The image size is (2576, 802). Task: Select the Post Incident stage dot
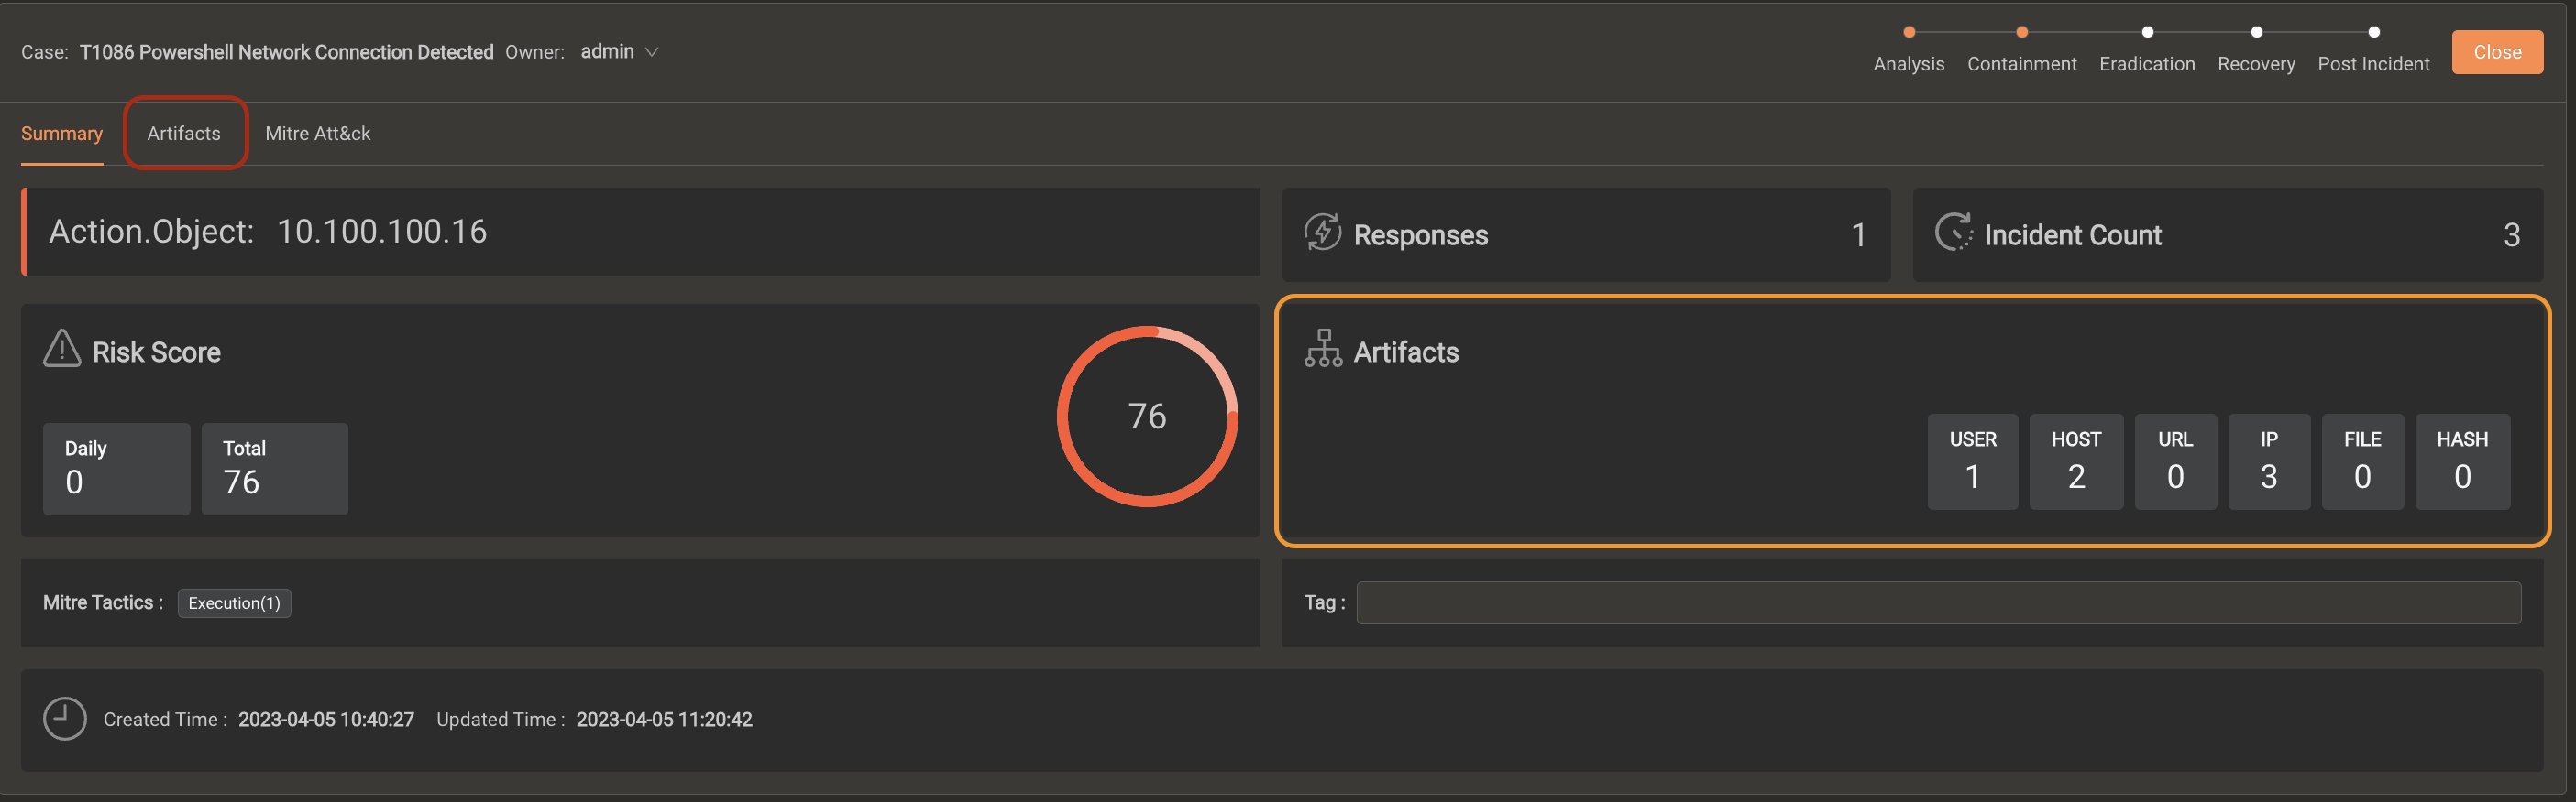(2373, 32)
